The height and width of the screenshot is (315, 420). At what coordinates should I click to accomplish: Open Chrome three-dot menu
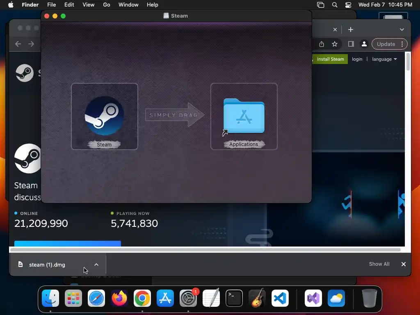pyautogui.click(x=402, y=44)
